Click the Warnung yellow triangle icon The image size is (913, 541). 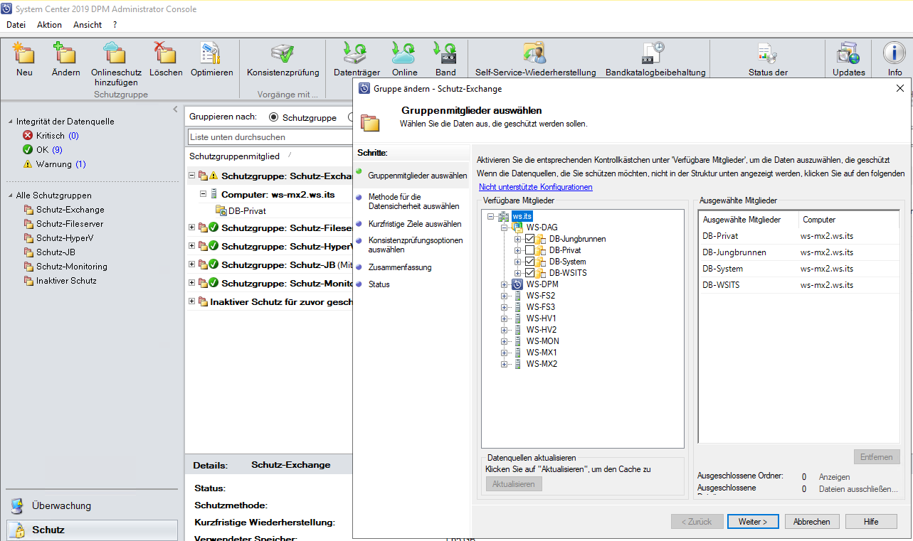[x=28, y=164]
